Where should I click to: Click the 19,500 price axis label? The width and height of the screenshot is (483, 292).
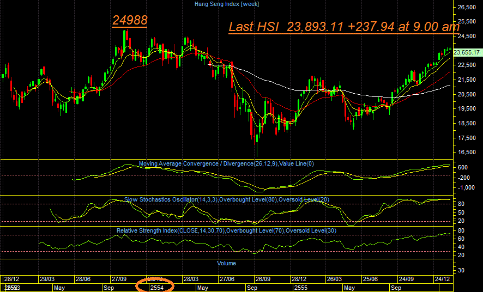pyautogui.click(x=467, y=108)
